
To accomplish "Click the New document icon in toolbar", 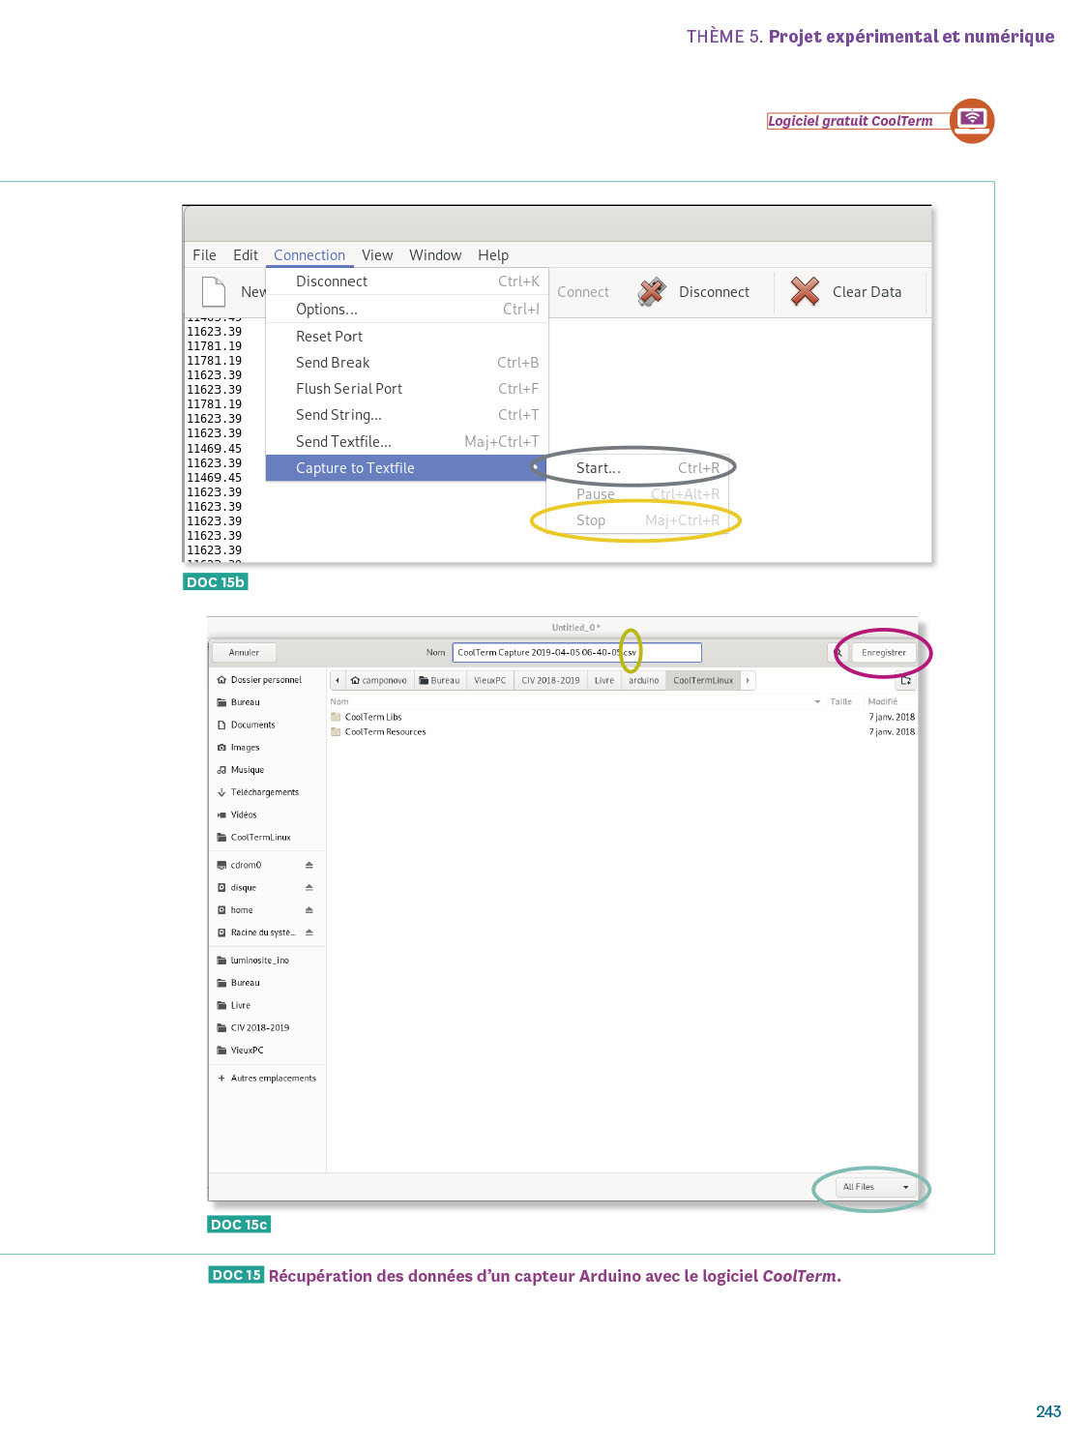I will coord(213,291).
